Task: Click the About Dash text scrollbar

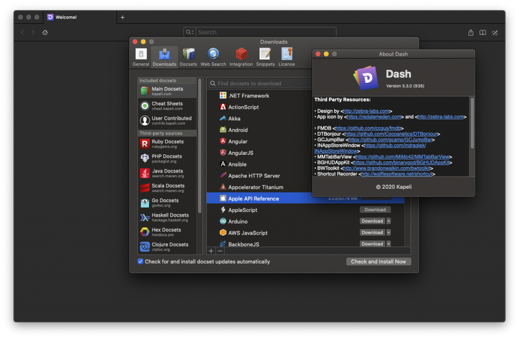Action: pos(472,123)
